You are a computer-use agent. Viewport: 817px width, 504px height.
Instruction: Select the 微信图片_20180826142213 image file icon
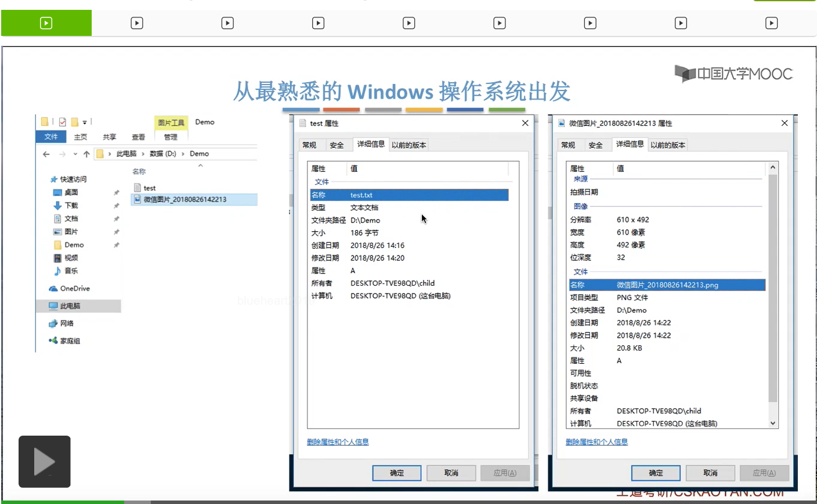click(138, 199)
